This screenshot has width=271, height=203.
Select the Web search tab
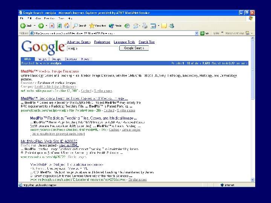click(27, 59)
